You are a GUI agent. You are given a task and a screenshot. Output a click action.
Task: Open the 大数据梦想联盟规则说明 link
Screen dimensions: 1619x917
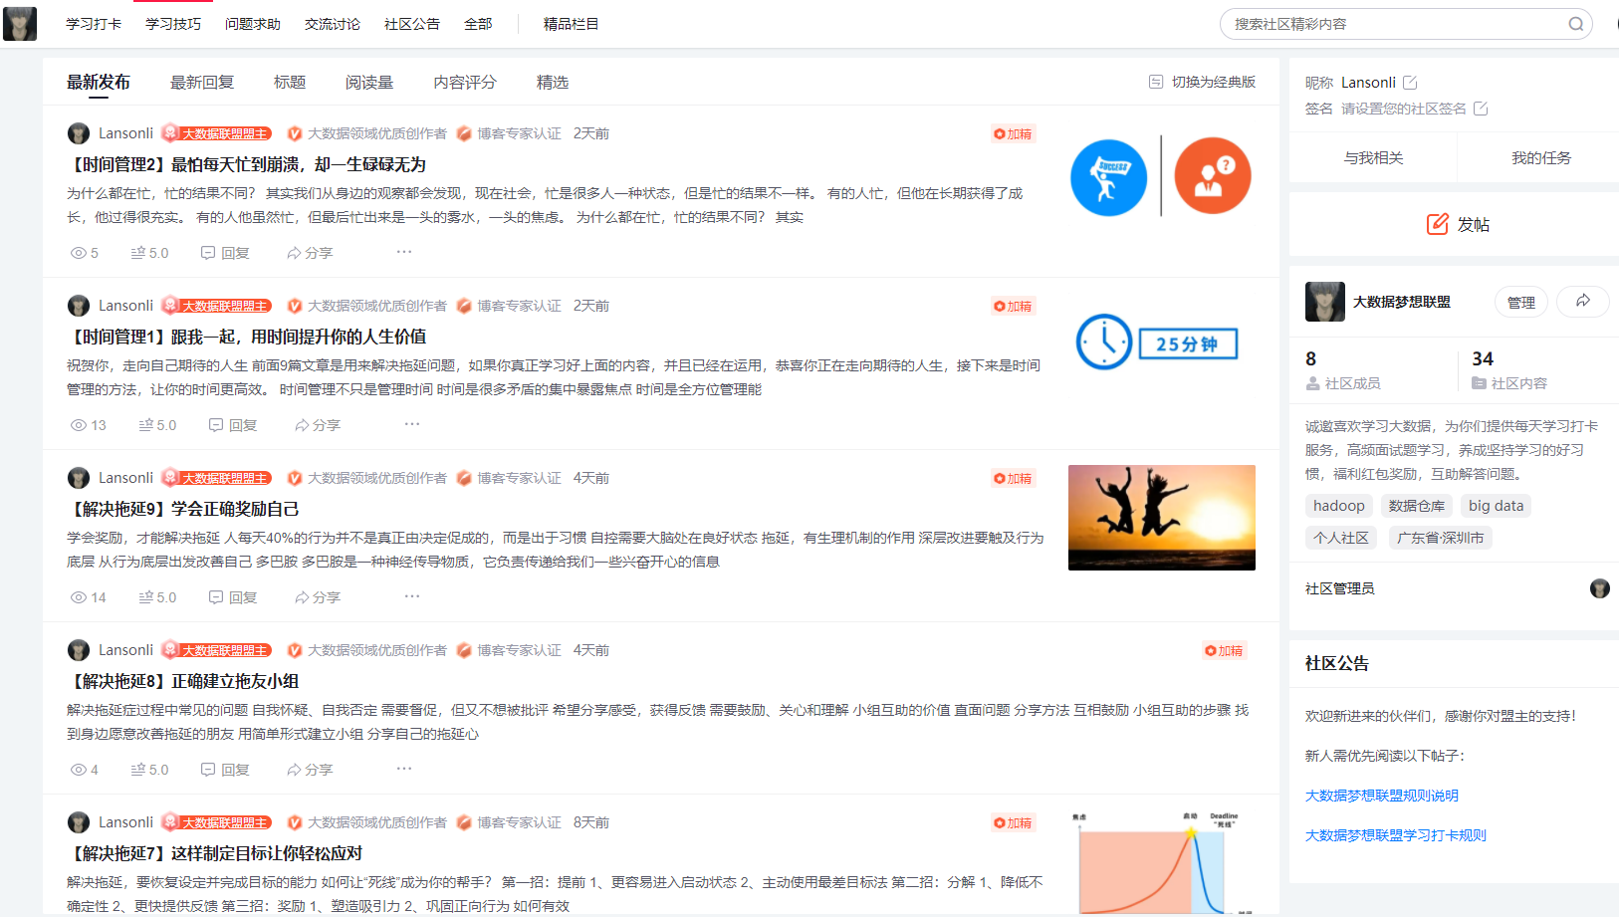pyautogui.click(x=1382, y=796)
